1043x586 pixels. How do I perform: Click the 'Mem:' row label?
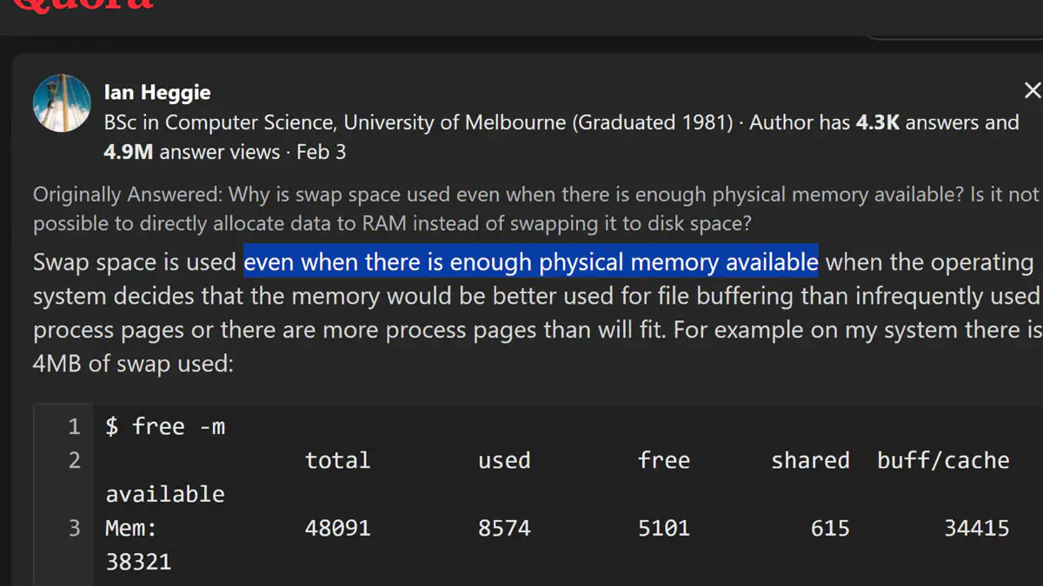(x=131, y=528)
